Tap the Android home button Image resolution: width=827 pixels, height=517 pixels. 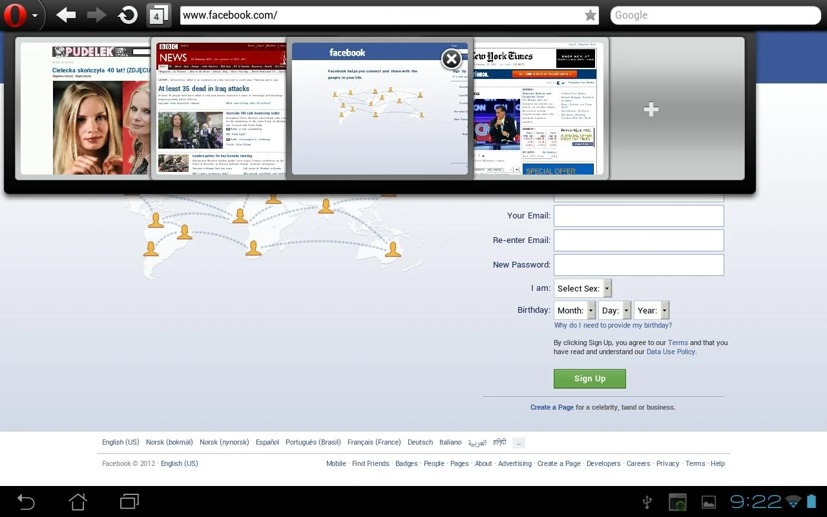click(78, 501)
